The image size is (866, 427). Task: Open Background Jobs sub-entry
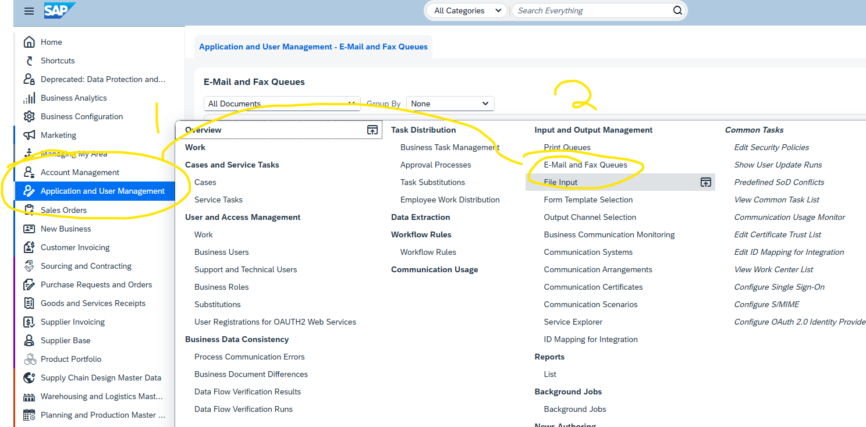[574, 409]
